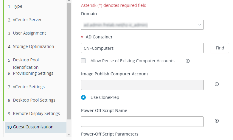Jump to Provisioning Settings step
The image size is (233, 140).
click(x=33, y=73)
